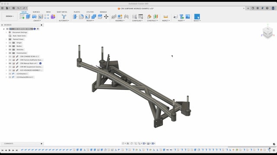Switch to the MESH tab
The width and height of the screenshot is (277, 155).
(x=48, y=12)
